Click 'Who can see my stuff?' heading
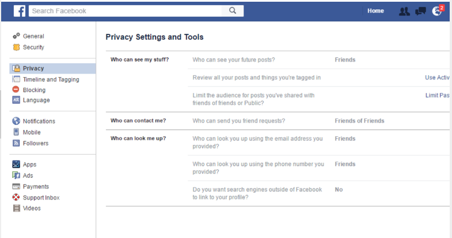Image resolution: width=452 pixels, height=238 pixels. pyautogui.click(x=139, y=60)
